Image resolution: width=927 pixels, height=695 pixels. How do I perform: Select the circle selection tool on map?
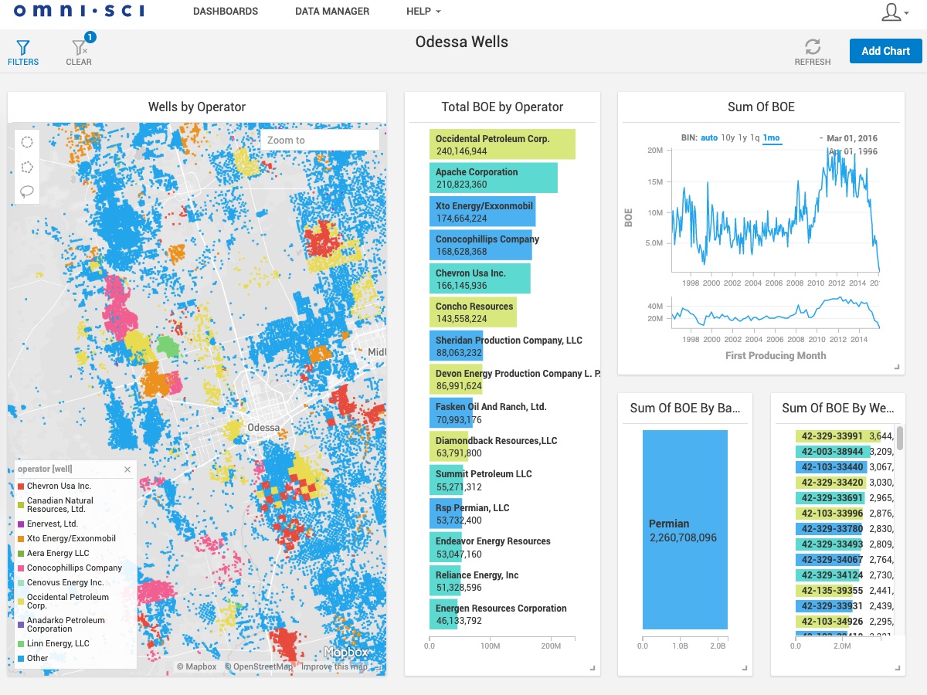[x=27, y=141]
